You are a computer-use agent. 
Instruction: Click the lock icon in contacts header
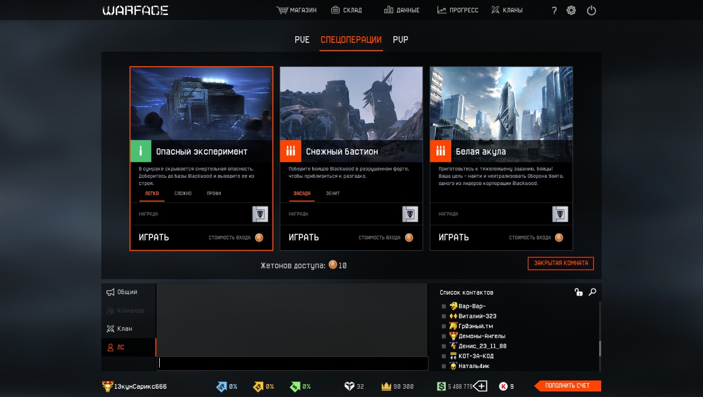578,292
